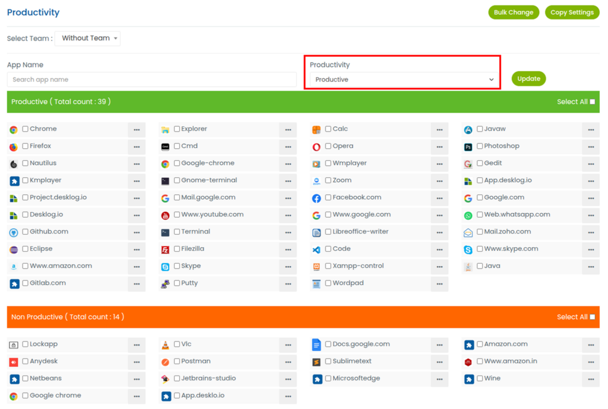
Task: Click the Copy Settings button
Action: point(572,12)
